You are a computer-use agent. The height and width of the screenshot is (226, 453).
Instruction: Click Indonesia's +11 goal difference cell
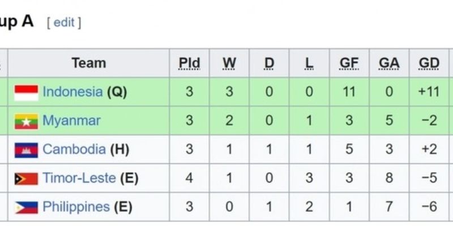pyautogui.click(x=429, y=92)
